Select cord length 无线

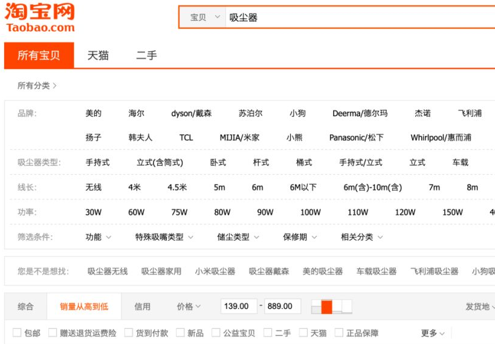pos(94,187)
